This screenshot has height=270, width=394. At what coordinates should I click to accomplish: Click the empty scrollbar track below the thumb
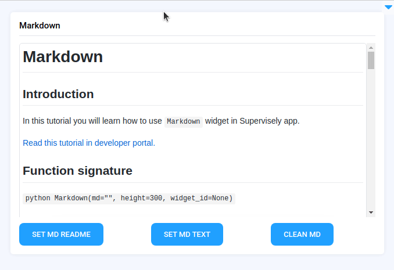point(371,139)
